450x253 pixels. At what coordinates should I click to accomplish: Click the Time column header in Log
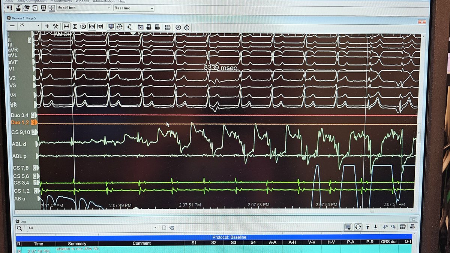38,243
